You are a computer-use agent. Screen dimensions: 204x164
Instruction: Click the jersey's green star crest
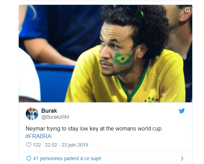pos(151,99)
